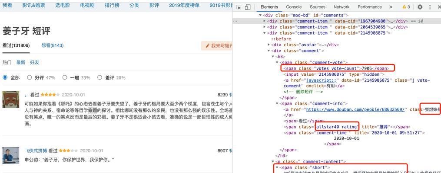The width and height of the screenshot is (441, 173).
Task: Click the javascript:; href value
Action: pyautogui.click(x=320, y=80)
